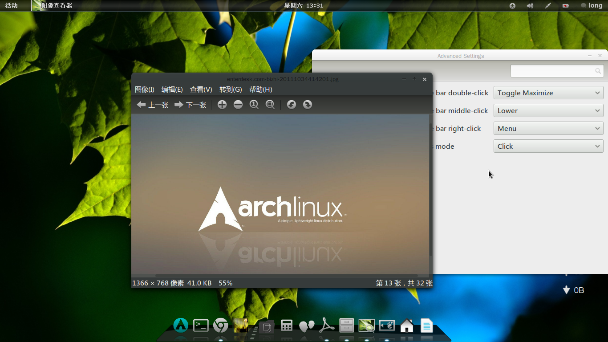The image size is (608, 342).
Task: Open the bar right-click Menu dropdown
Action: click(x=548, y=129)
